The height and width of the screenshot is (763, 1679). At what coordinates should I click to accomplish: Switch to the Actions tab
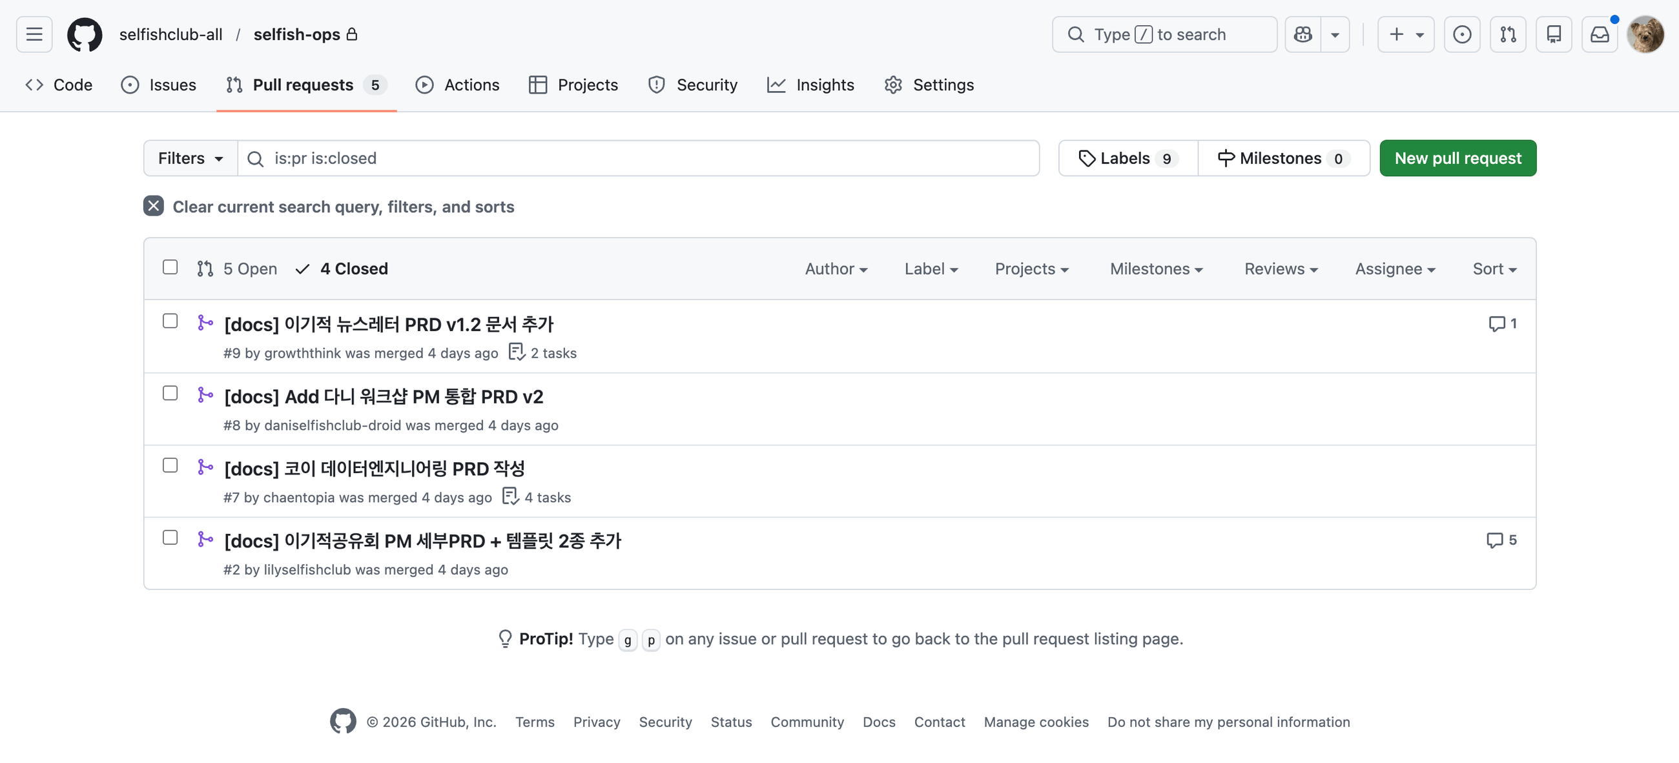pos(458,85)
